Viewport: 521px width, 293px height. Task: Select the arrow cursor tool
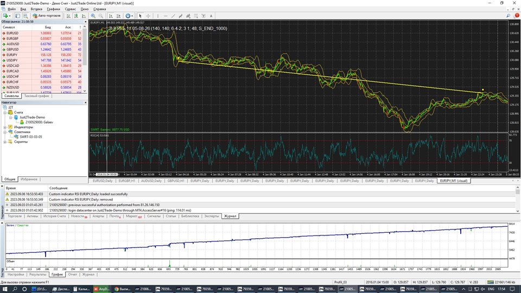click(140, 16)
